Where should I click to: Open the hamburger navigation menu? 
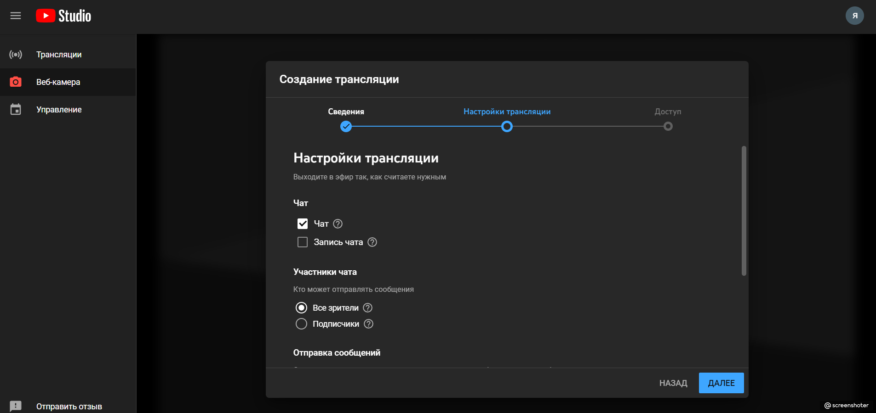click(x=16, y=16)
